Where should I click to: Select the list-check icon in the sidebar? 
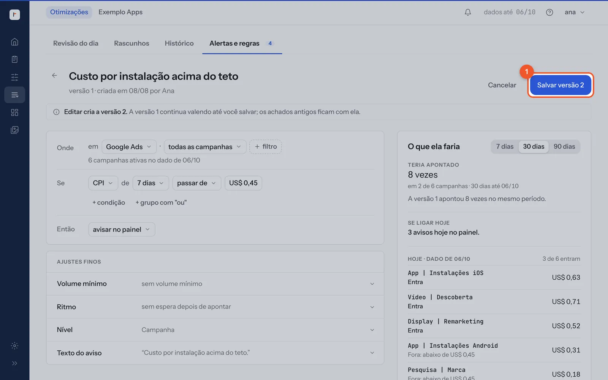click(14, 95)
